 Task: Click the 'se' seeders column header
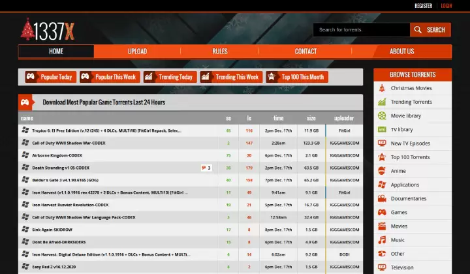click(228, 118)
